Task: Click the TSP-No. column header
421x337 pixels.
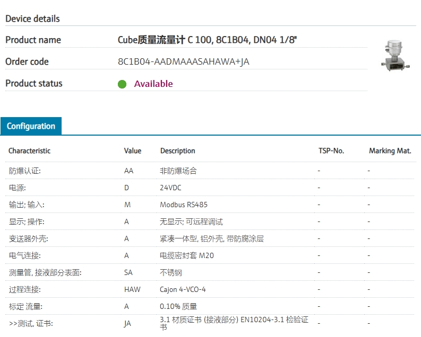Action: coord(331,151)
